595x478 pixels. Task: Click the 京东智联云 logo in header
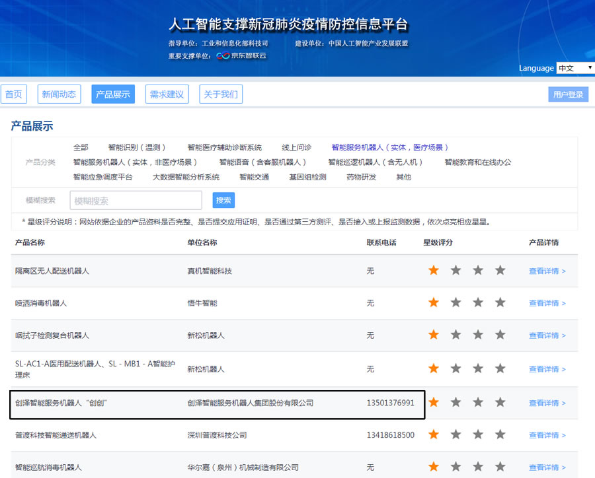(x=241, y=56)
